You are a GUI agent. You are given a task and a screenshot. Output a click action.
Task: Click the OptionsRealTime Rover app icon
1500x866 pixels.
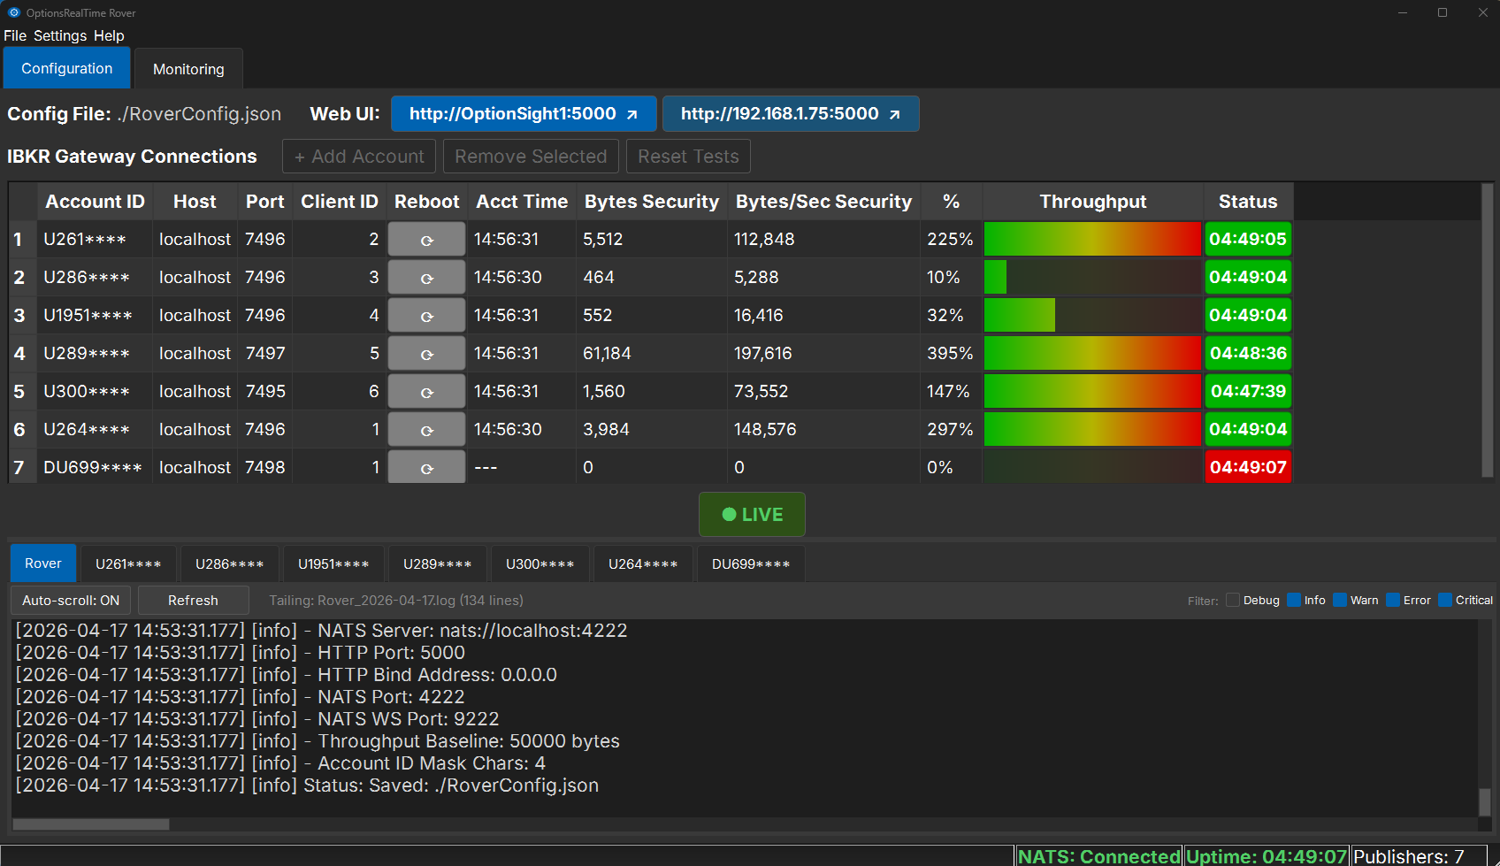(13, 12)
